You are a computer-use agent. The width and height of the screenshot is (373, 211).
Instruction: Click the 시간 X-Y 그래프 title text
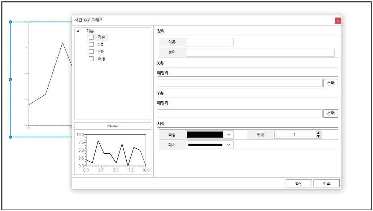[x=89, y=20]
